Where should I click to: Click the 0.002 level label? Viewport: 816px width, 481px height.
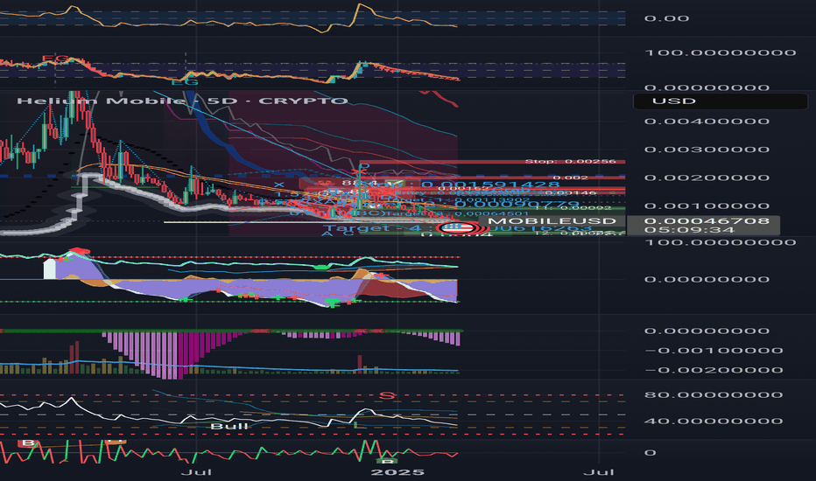[570, 178]
